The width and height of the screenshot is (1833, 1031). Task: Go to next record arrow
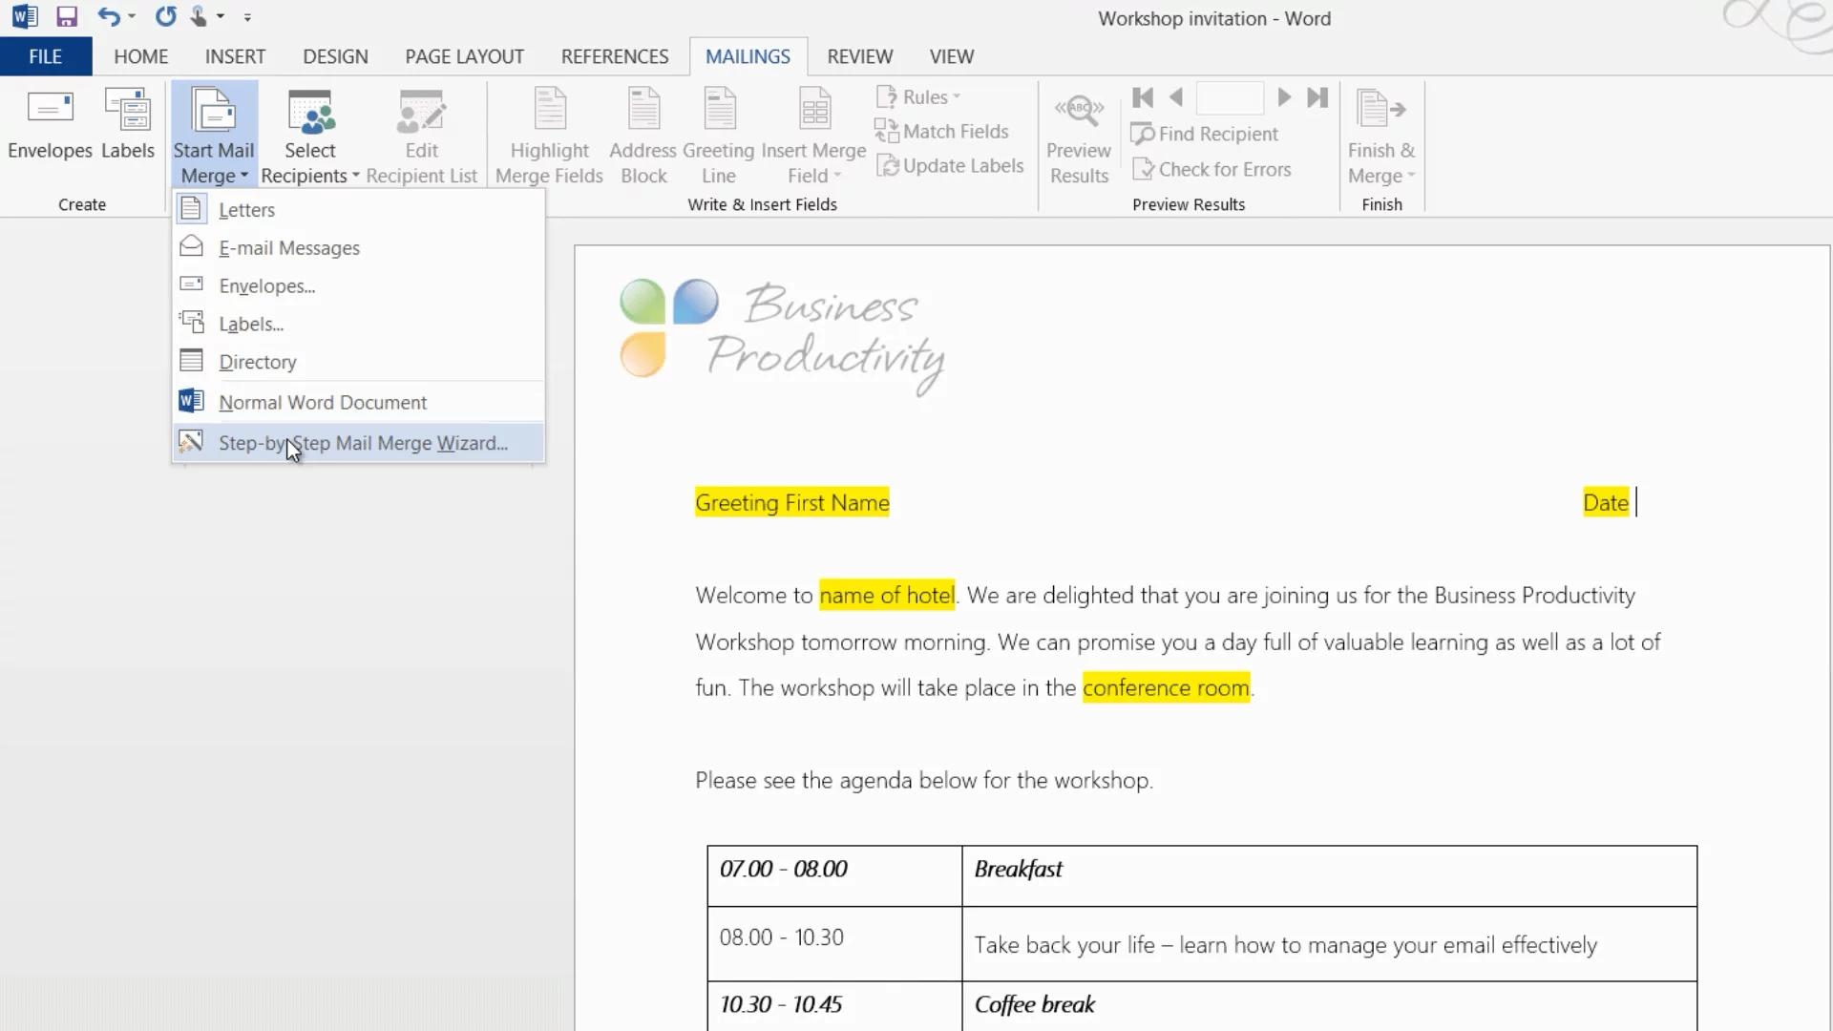[x=1284, y=97]
